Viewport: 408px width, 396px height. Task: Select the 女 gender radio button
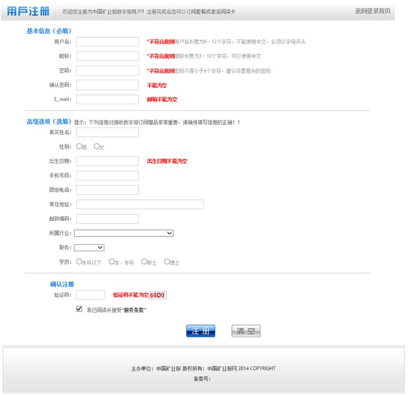[97, 147]
